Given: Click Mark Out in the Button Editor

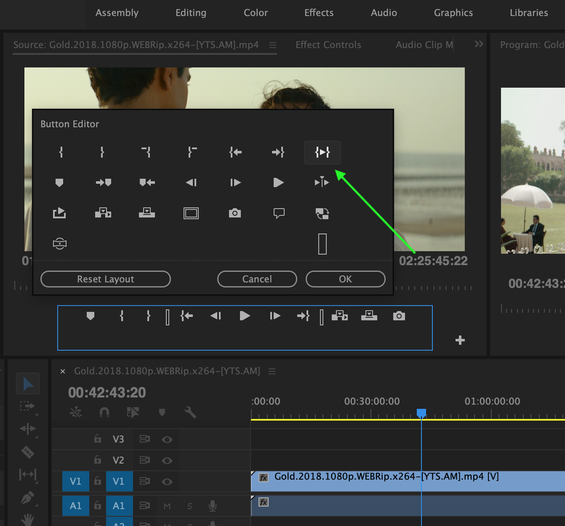Looking at the screenshot, I should coord(102,152).
